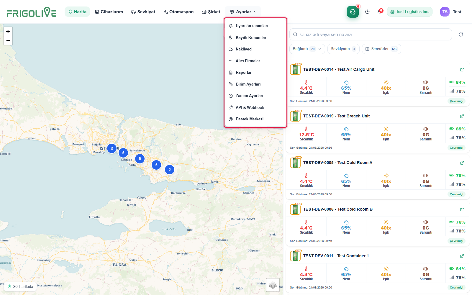Viewport: 472px width, 295px height.
Task: Go to Cihazlarım menu
Action: [x=109, y=12]
